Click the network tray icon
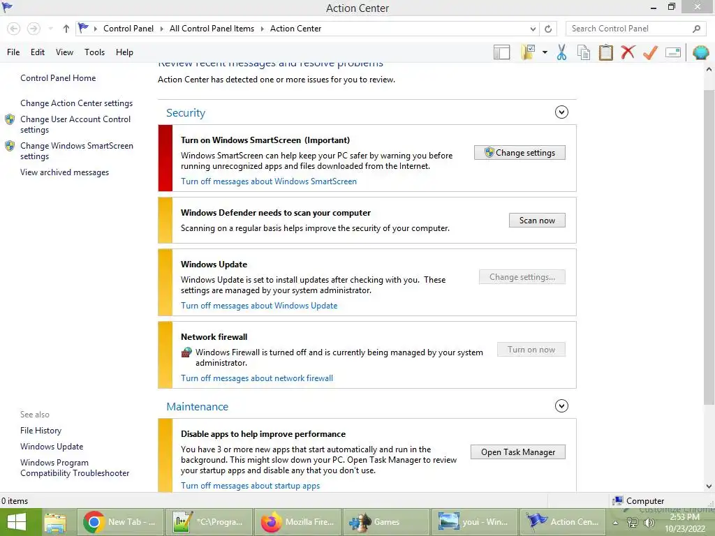The image size is (715, 536). [633, 523]
